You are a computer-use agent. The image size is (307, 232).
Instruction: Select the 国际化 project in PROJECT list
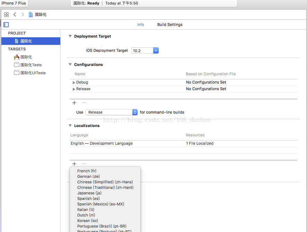coord(31,41)
